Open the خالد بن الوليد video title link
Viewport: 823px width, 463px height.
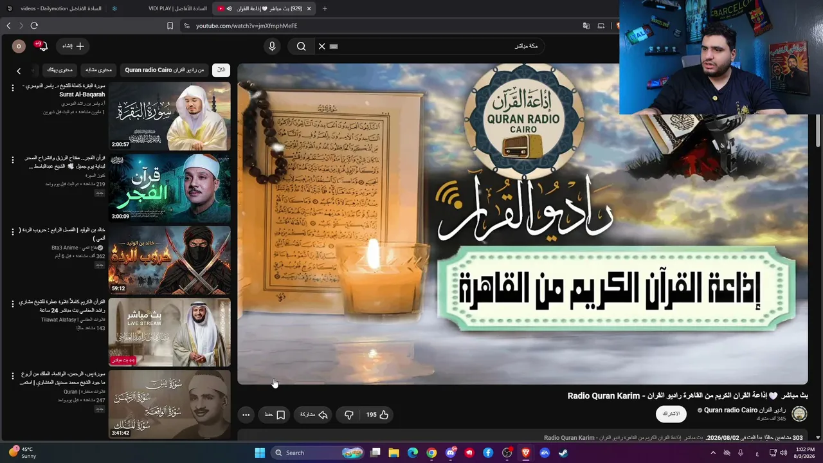[62, 234]
